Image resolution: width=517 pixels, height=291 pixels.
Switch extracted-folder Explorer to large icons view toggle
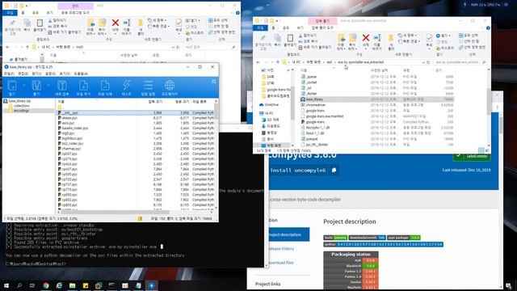click(486, 150)
